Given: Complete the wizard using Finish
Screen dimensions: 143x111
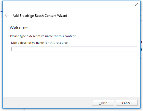Looking at the screenshot, I should coord(103,103).
